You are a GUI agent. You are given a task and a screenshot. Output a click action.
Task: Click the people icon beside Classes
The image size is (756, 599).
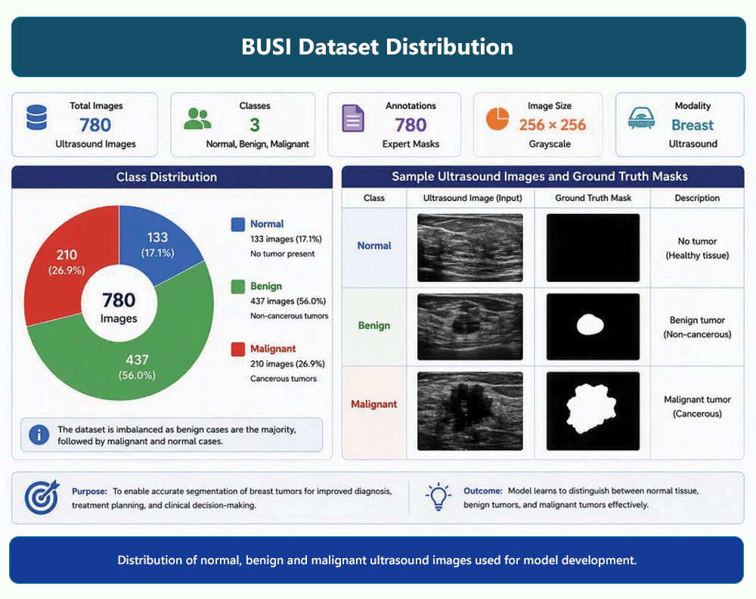[x=197, y=119]
